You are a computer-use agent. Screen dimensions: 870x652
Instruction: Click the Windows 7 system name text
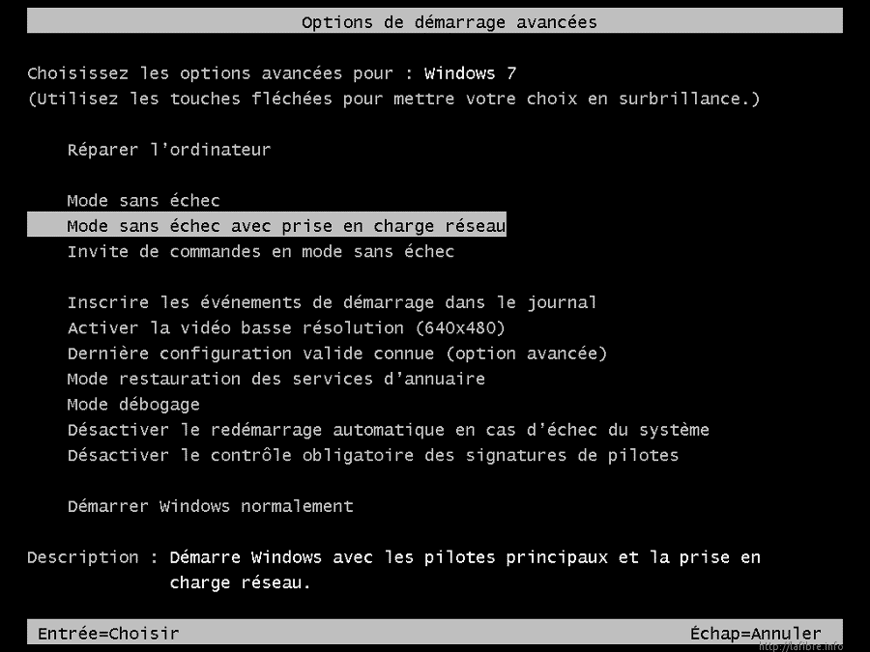click(471, 73)
